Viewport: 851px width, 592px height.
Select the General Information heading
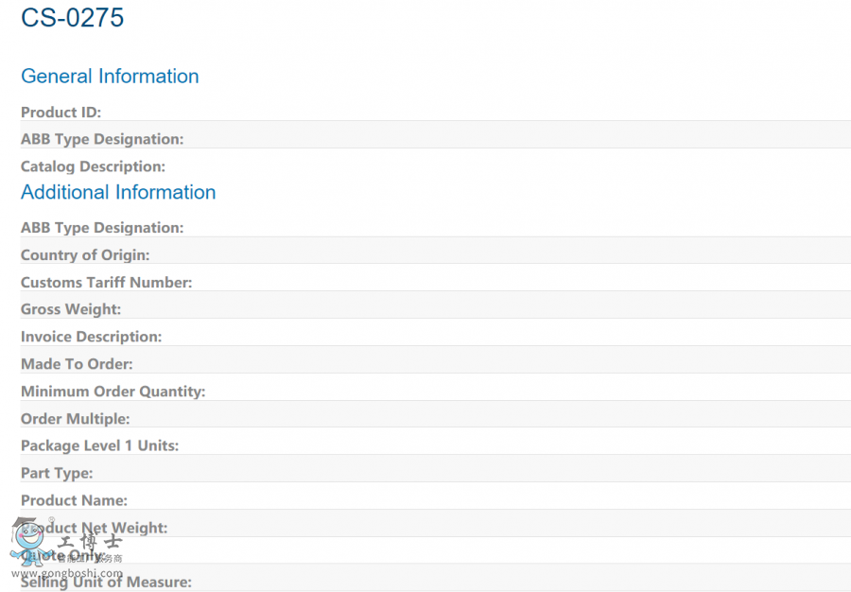[x=110, y=77]
